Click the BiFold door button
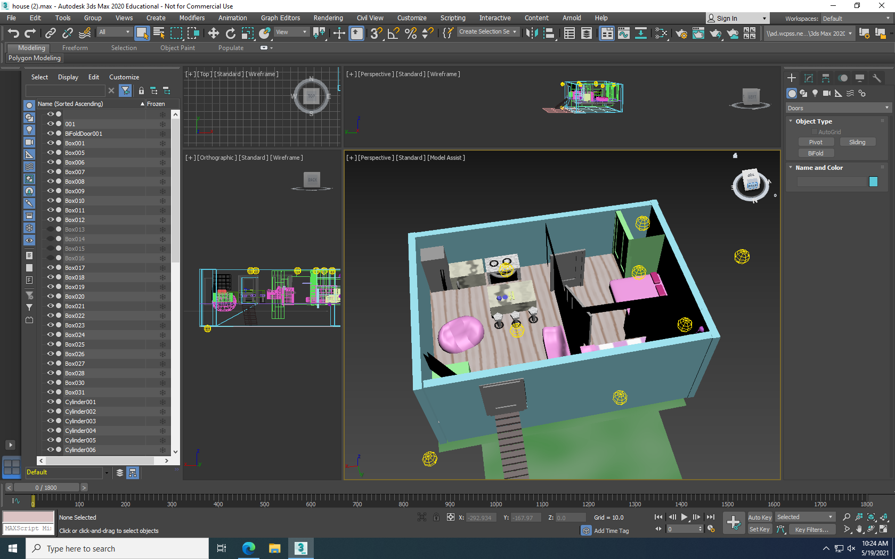 (x=816, y=153)
